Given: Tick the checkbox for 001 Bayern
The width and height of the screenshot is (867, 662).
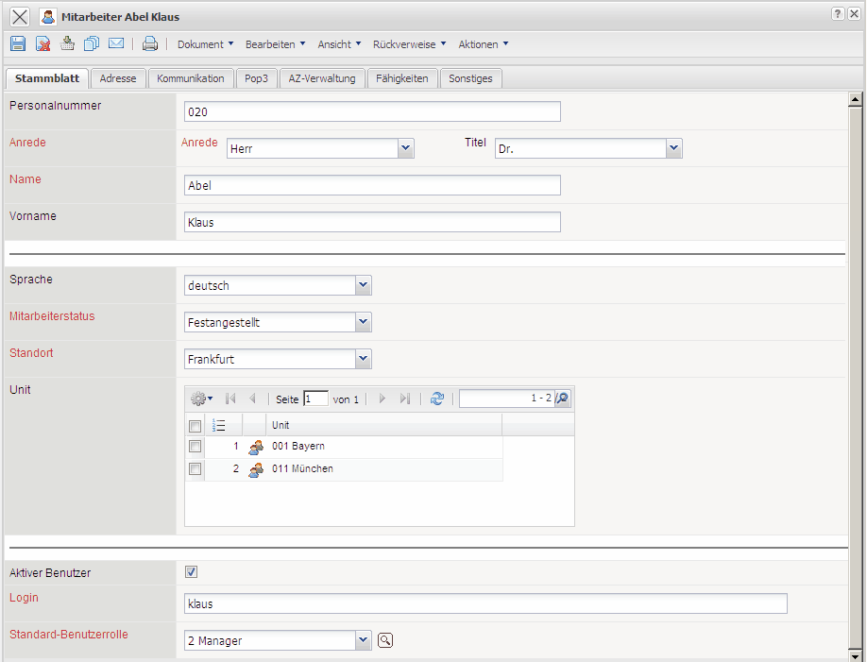Looking at the screenshot, I should pos(195,446).
